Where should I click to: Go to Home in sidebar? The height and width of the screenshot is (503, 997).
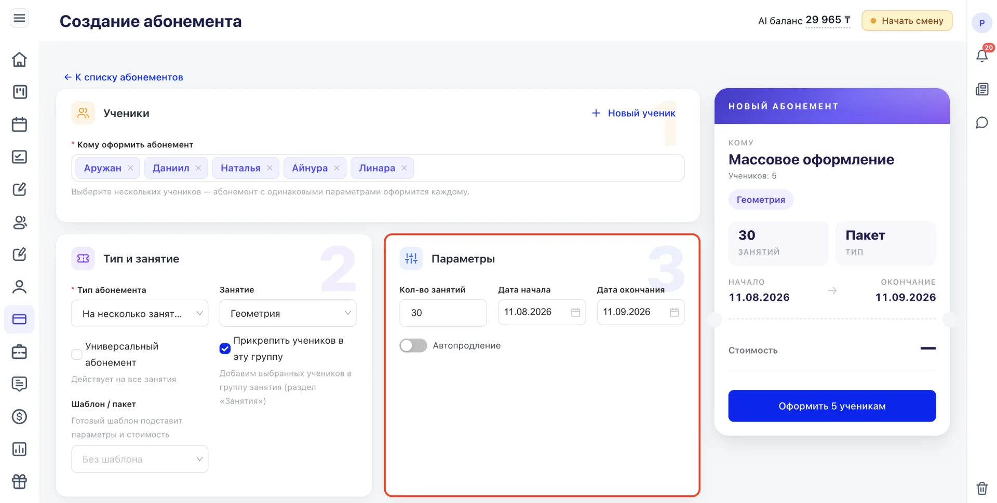click(19, 59)
